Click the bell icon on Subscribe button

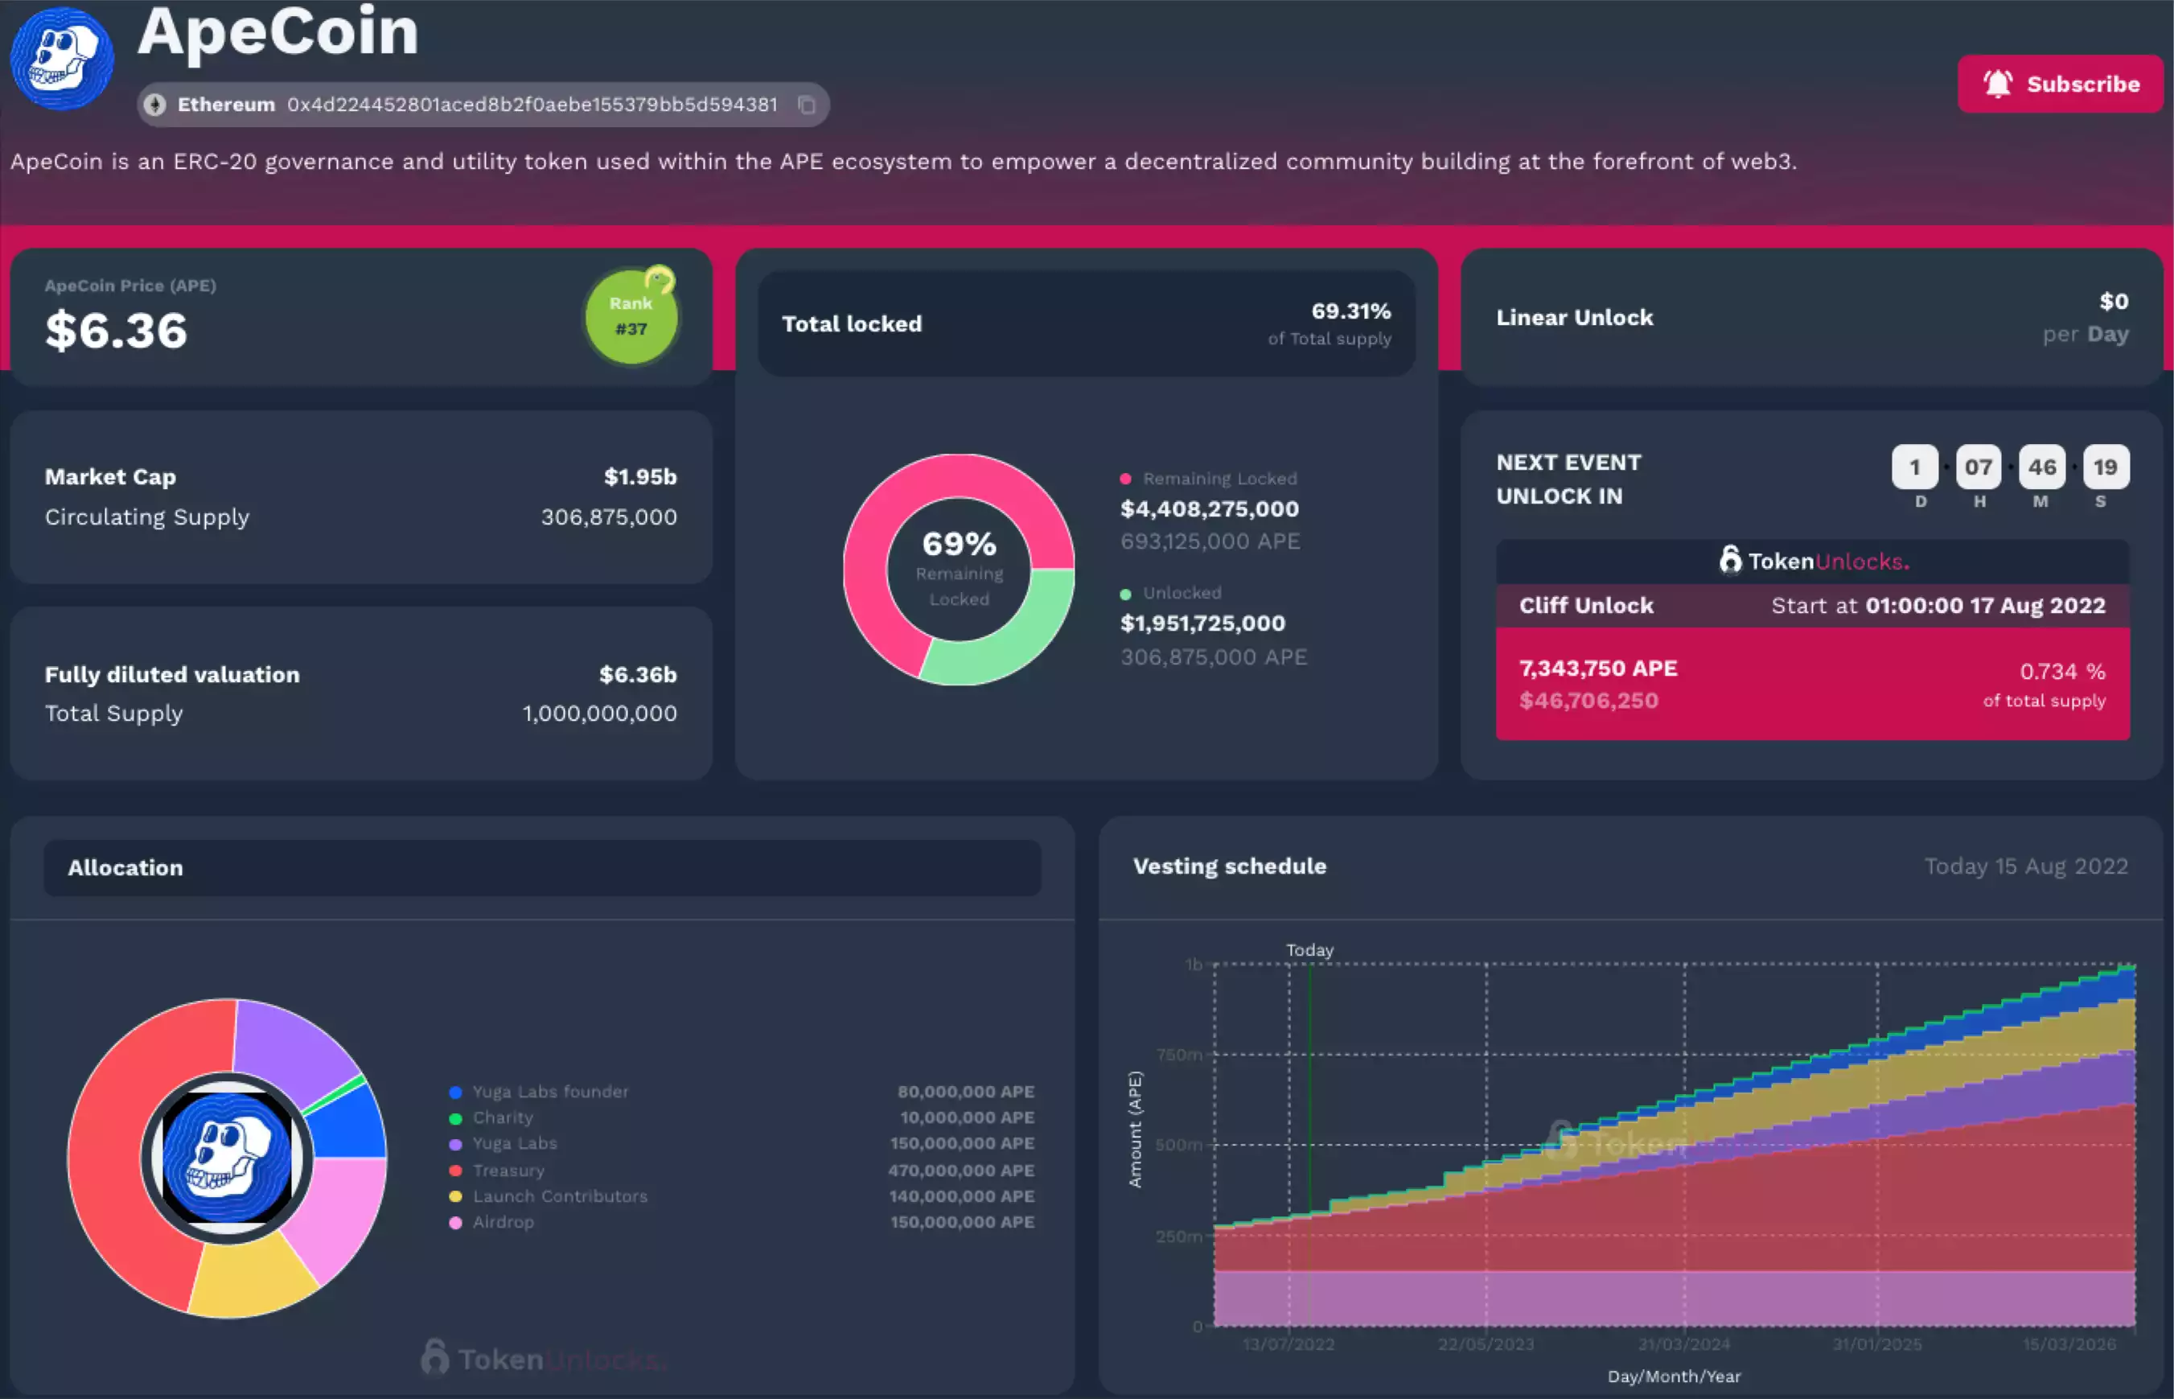coord(1997,84)
